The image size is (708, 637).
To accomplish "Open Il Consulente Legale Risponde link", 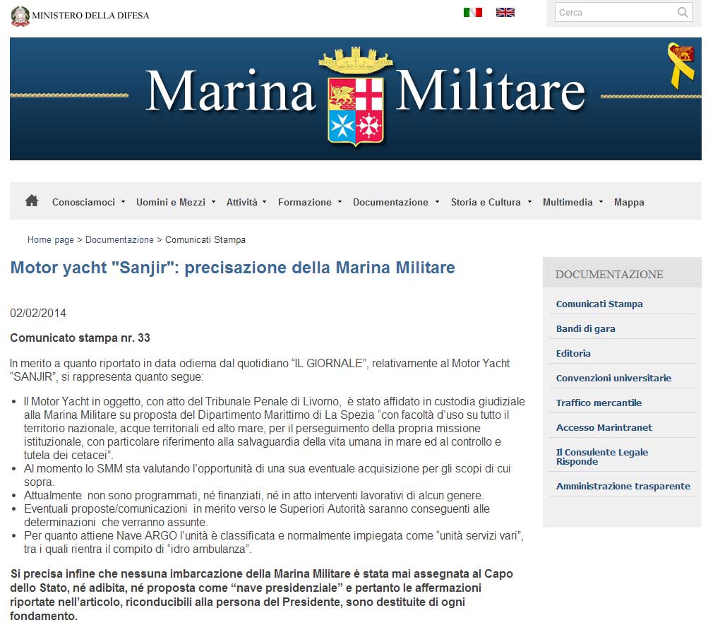I will [x=601, y=456].
